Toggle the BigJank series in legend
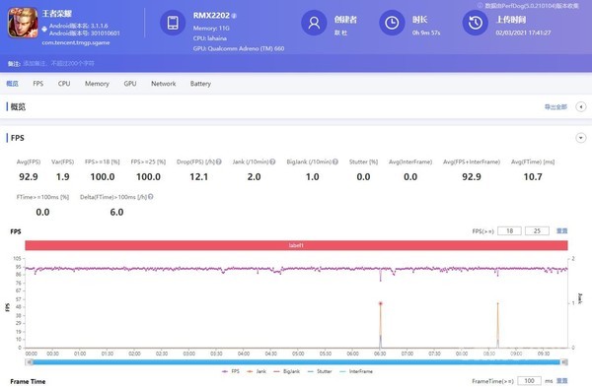 point(286,371)
